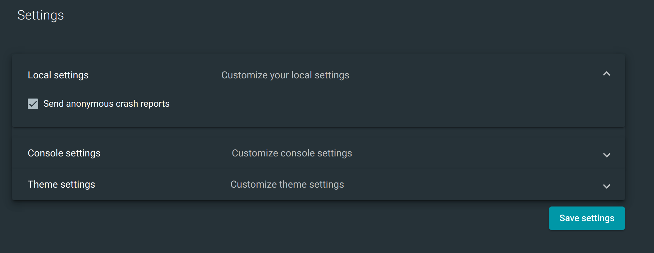This screenshot has height=253, width=654.
Task: Click Customize console settings text
Action: click(x=291, y=153)
